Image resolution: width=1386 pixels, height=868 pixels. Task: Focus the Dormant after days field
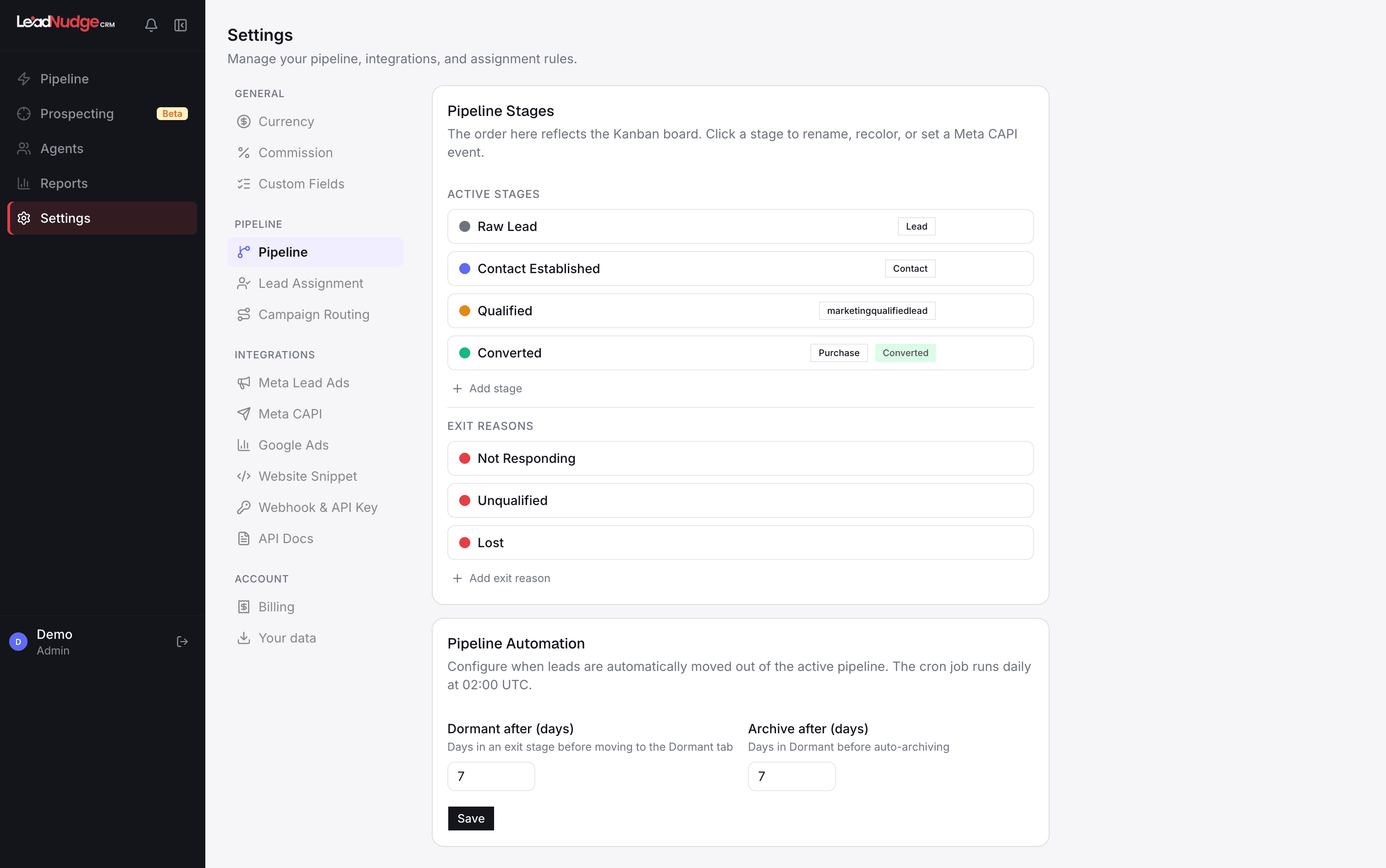coord(491,776)
